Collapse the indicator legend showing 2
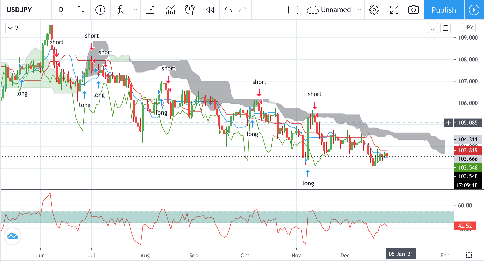The height and width of the screenshot is (262, 484). 13,28
